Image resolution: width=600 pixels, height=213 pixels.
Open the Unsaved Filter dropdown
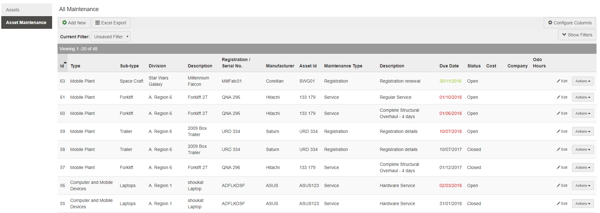pos(111,37)
